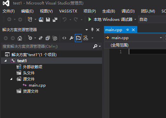Click the Visual Studio logo icon

point(6,3)
